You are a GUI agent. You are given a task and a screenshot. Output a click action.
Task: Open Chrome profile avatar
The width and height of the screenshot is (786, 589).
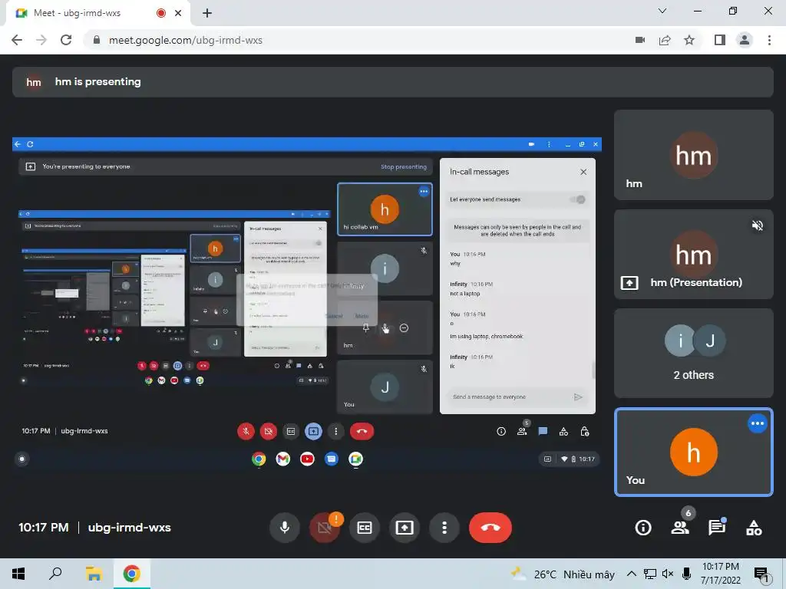pos(745,40)
